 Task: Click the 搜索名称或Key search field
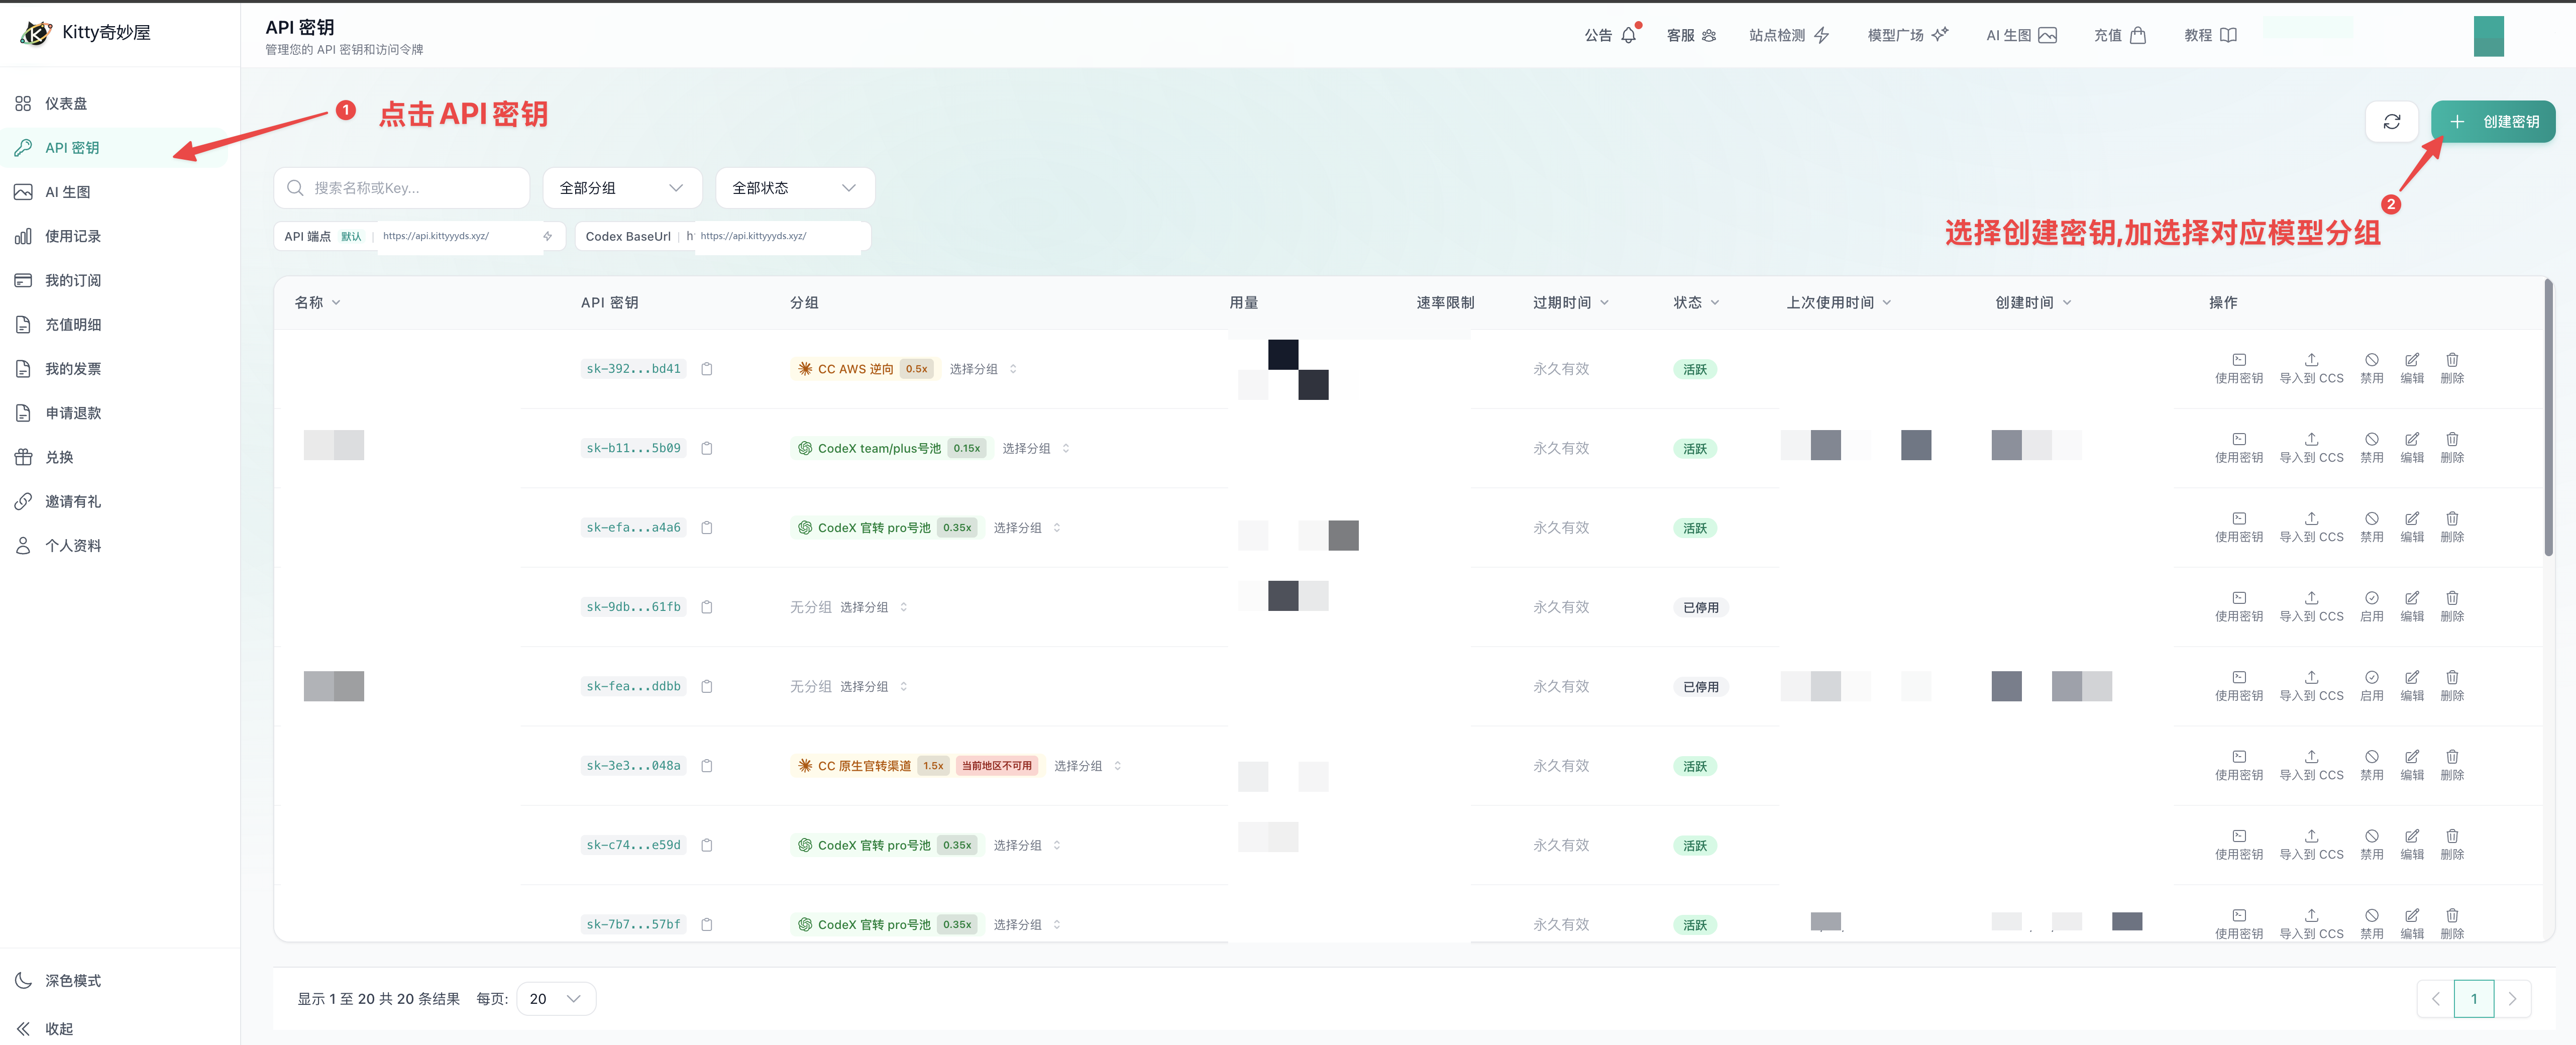pyautogui.click(x=401, y=188)
